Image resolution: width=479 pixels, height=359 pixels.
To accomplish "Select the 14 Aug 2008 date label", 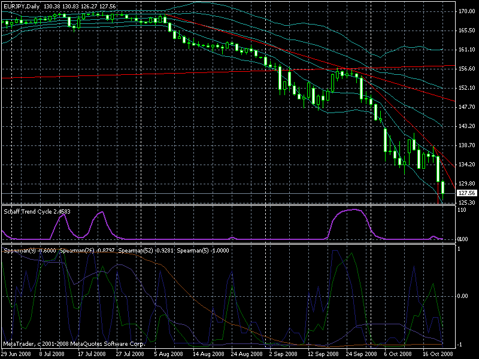I will coord(208,354).
